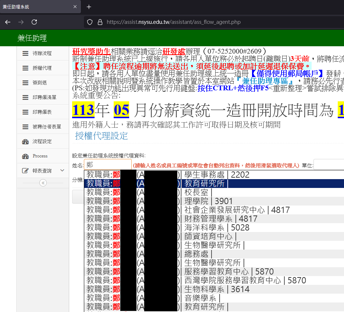344x312 pixels.
Task: Go back with the browser back arrow
Action: 8,22
